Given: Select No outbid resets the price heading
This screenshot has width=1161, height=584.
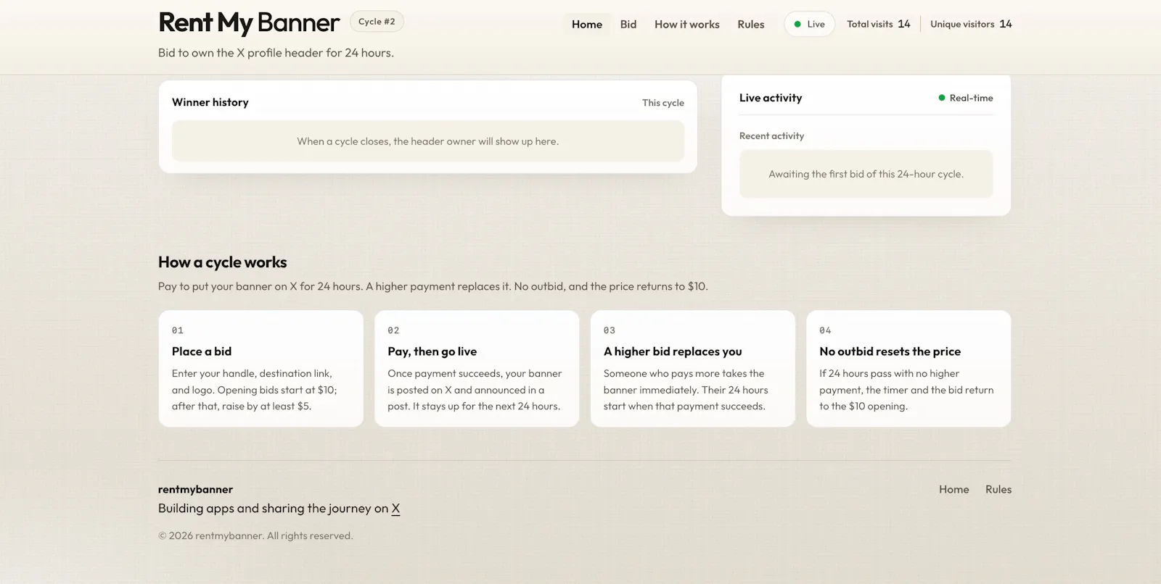Looking at the screenshot, I should 890,351.
